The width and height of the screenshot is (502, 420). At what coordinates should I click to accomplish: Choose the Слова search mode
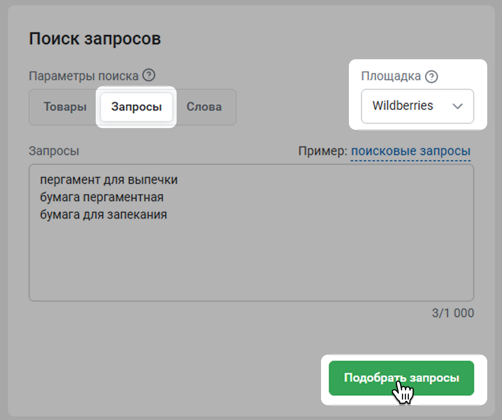(204, 107)
